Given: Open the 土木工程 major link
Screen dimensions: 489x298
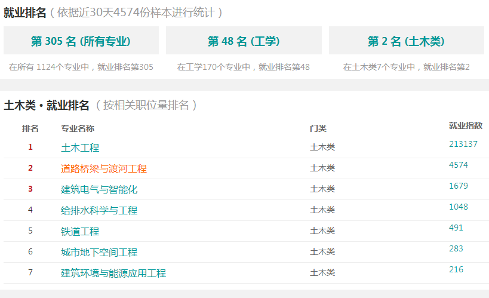Looking at the screenshot, I should (80, 148).
